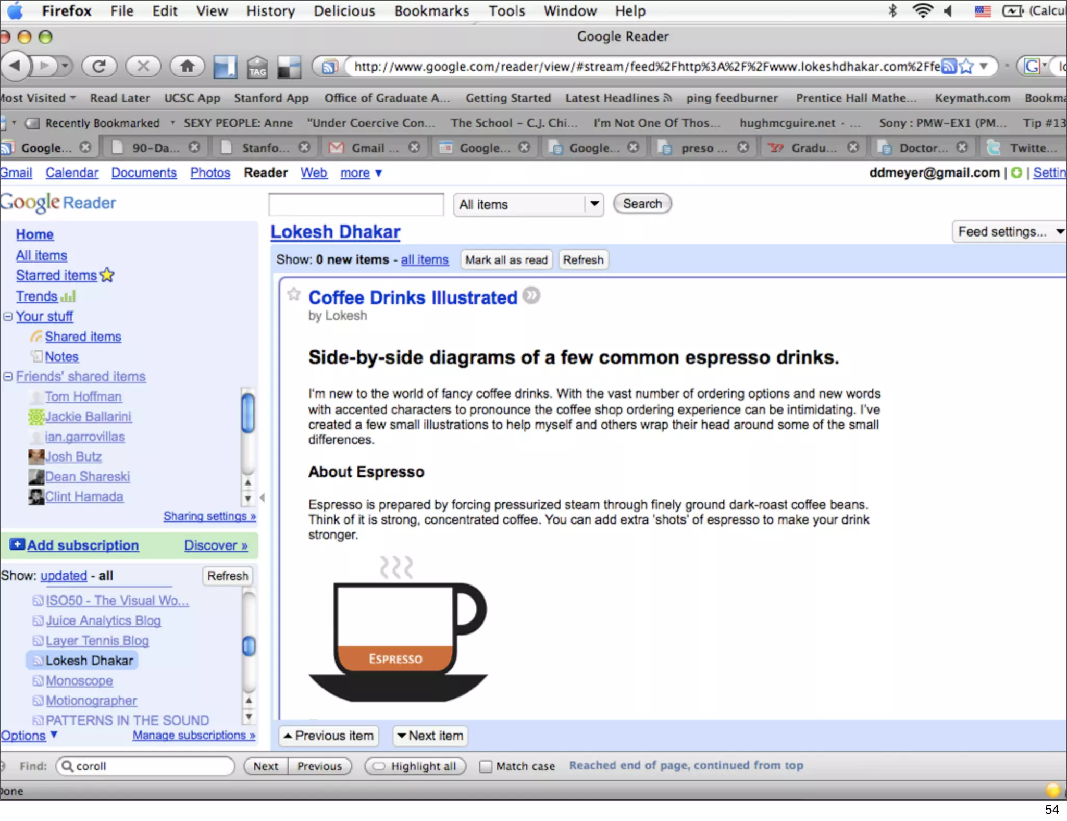Switch to the Gmail browser tab
This screenshot has height=821, width=1067.
368,148
